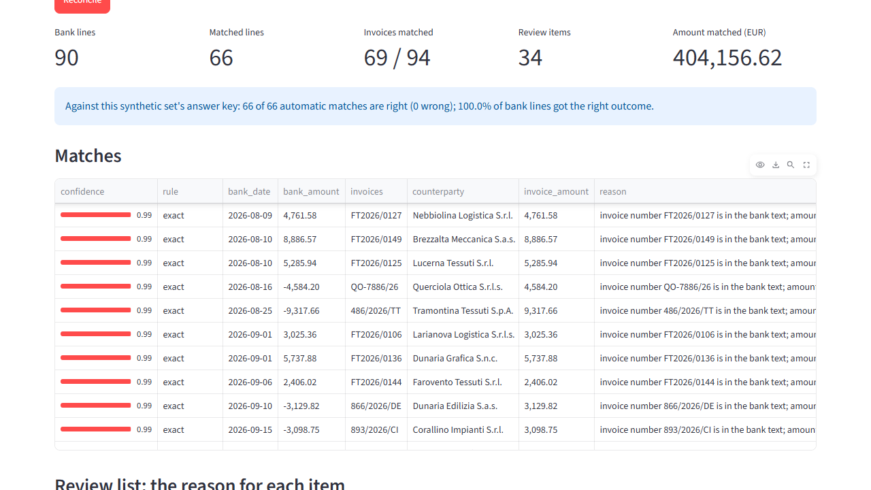
Task: Click counterparty Dunaria Edilizia S.a.s.
Action: pos(463,406)
